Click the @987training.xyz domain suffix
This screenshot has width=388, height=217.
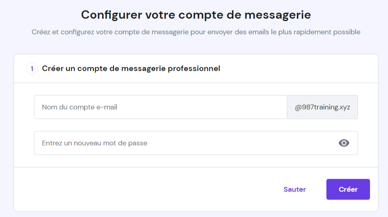click(x=322, y=107)
